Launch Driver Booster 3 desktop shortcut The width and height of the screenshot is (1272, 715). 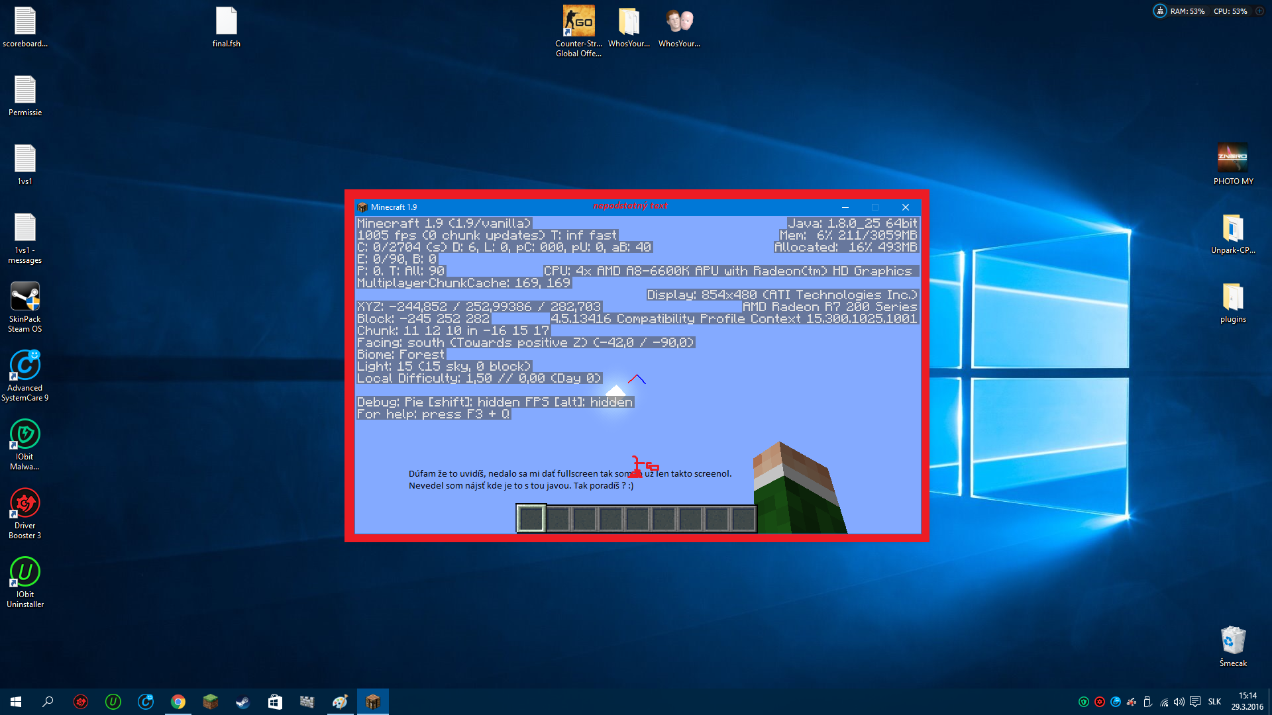point(25,514)
